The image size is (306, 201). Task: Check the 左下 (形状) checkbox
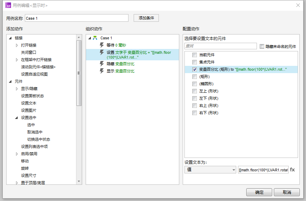click(194, 98)
